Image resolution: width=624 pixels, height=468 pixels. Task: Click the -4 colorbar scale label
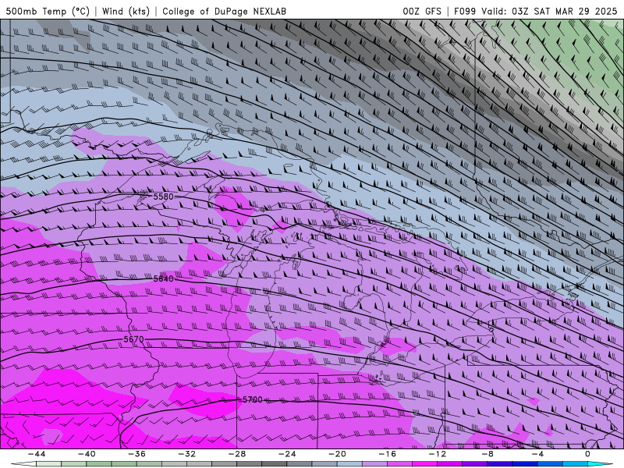pyautogui.click(x=537, y=454)
